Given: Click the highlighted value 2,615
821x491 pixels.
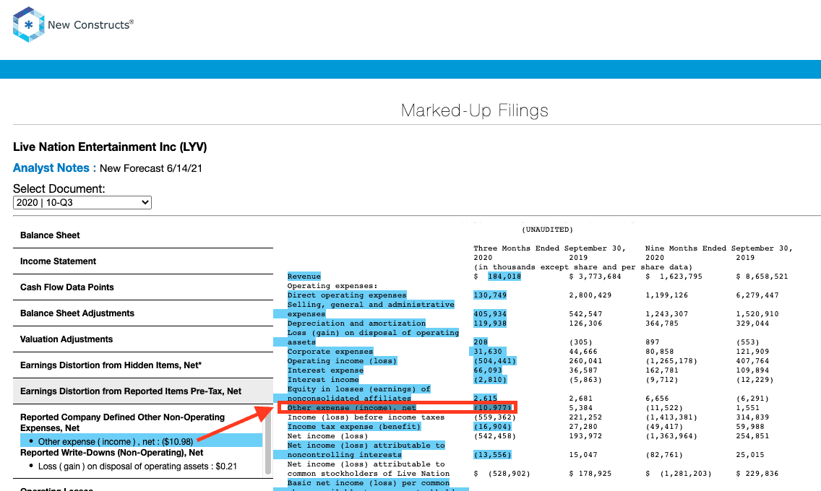Looking at the screenshot, I should click(486, 399).
